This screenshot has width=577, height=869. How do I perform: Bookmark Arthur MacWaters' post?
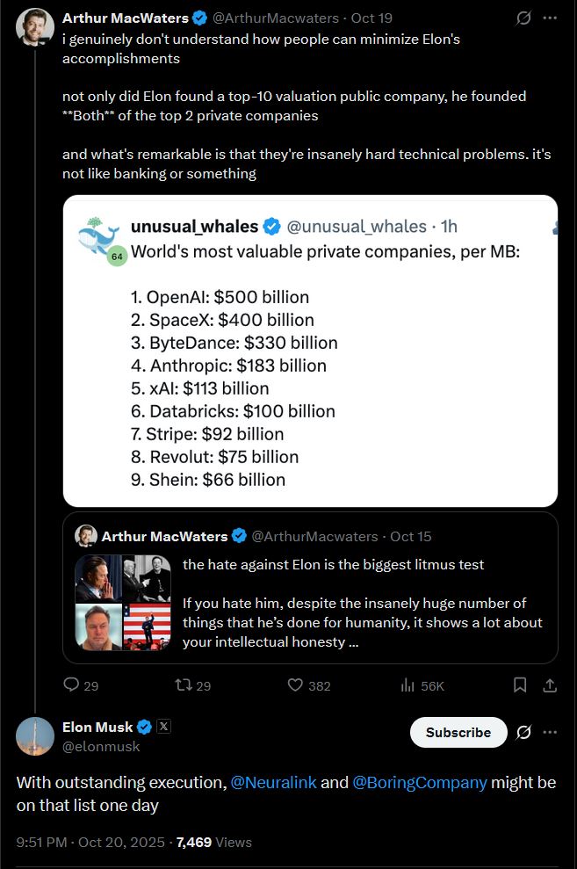coord(519,685)
